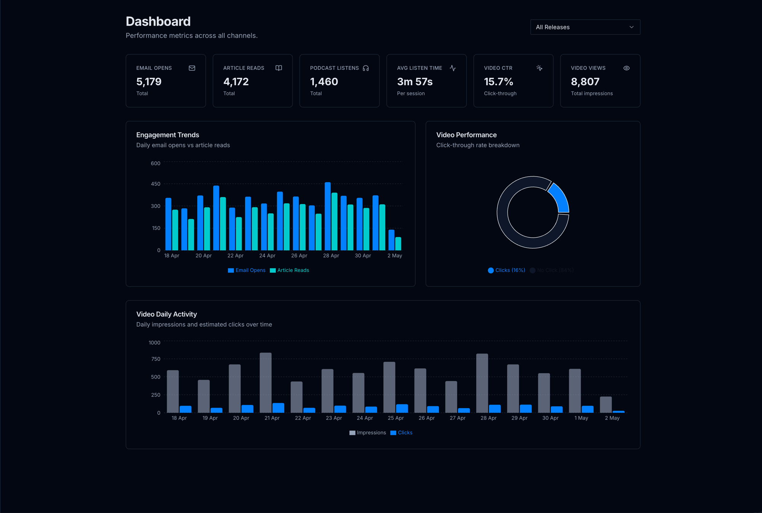Screen dimensions: 762x513
Task: Click the blue Email Opens legend swatch
Action: click(231, 270)
